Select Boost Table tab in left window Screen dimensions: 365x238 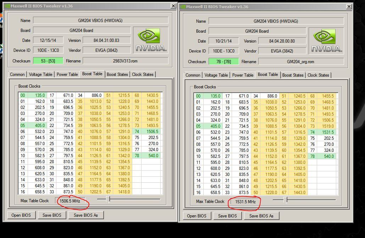[x=92, y=74]
